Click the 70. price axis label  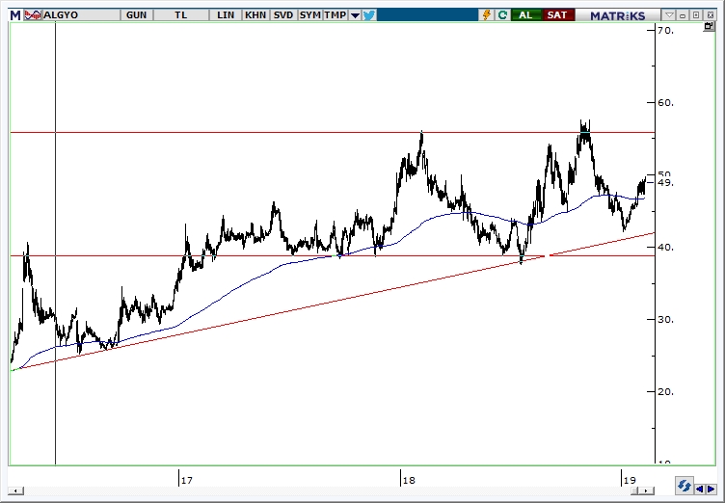pos(666,31)
